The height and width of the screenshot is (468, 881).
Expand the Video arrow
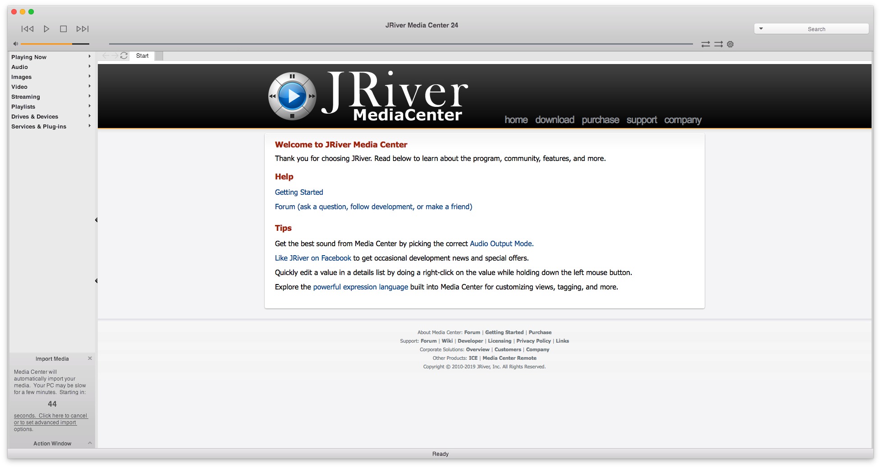coord(90,86)
